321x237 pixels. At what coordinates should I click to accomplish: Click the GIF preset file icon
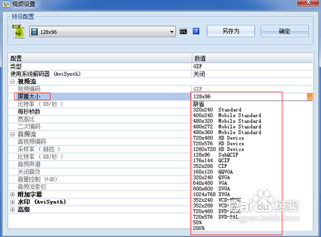click(19, 31)
